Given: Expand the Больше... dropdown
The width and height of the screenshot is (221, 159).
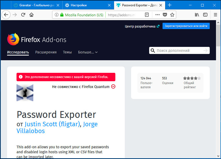Looking at the screenshot, I should (88, 52).
